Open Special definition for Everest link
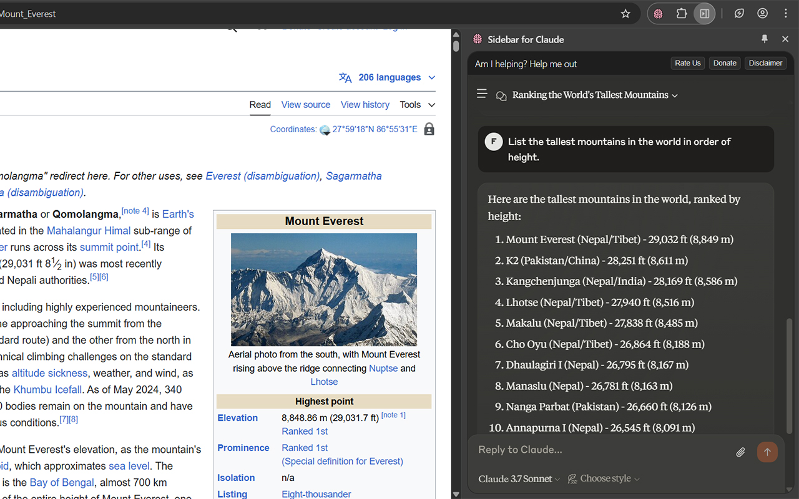The width and height of the screenshot is (799, 499). click(342, 462)
